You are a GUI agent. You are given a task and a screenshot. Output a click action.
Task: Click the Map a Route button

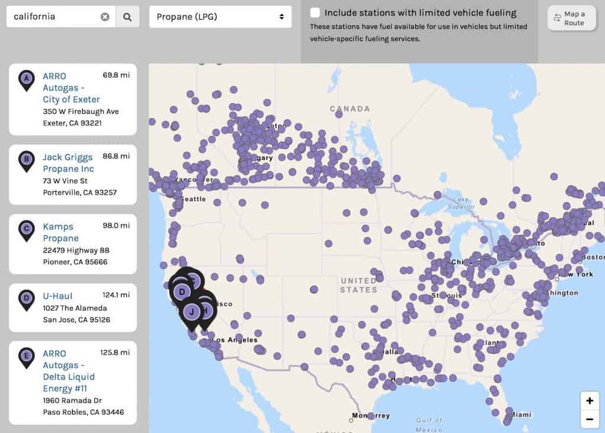(x=571, y=18)
